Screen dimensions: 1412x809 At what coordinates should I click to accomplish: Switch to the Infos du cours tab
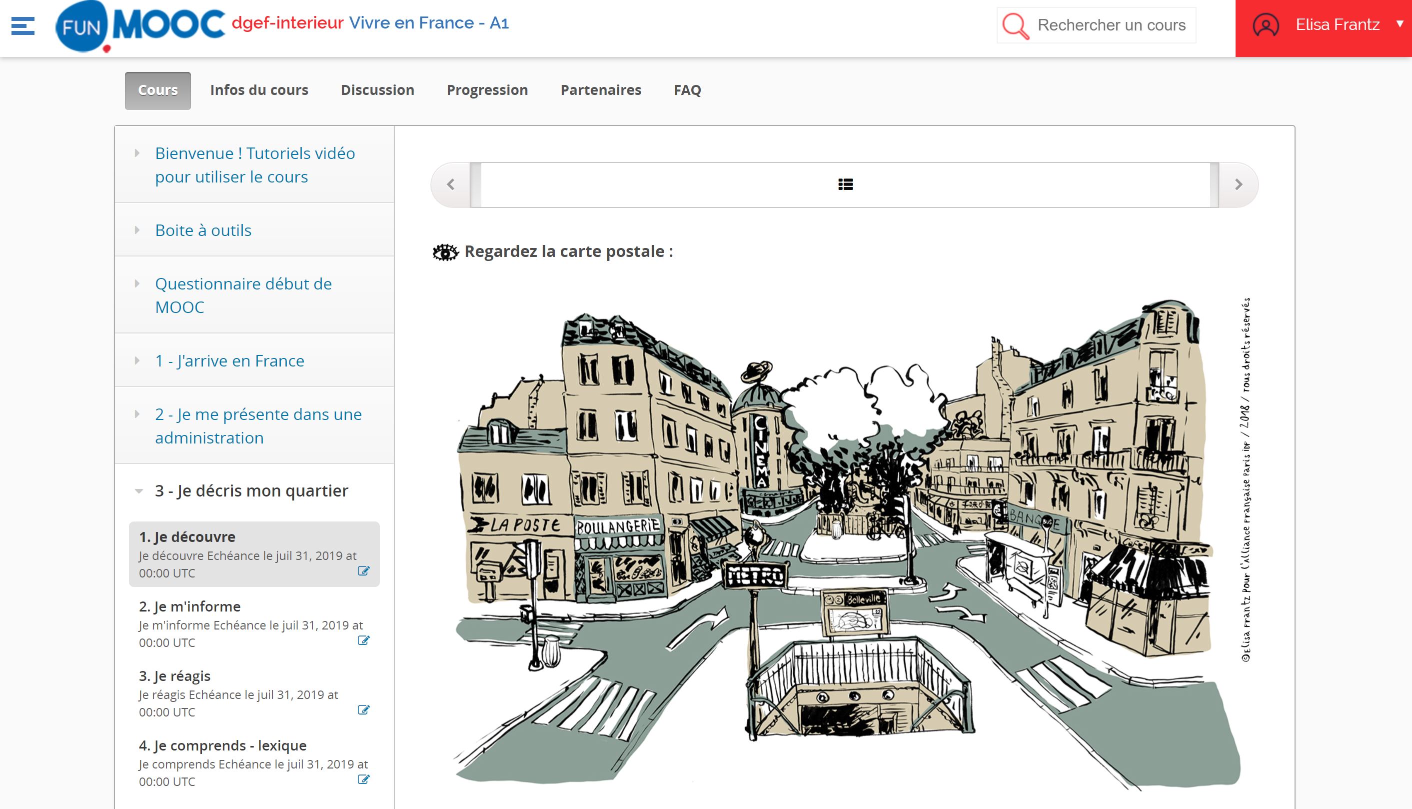pyautogui.click(x=259, y=90)
